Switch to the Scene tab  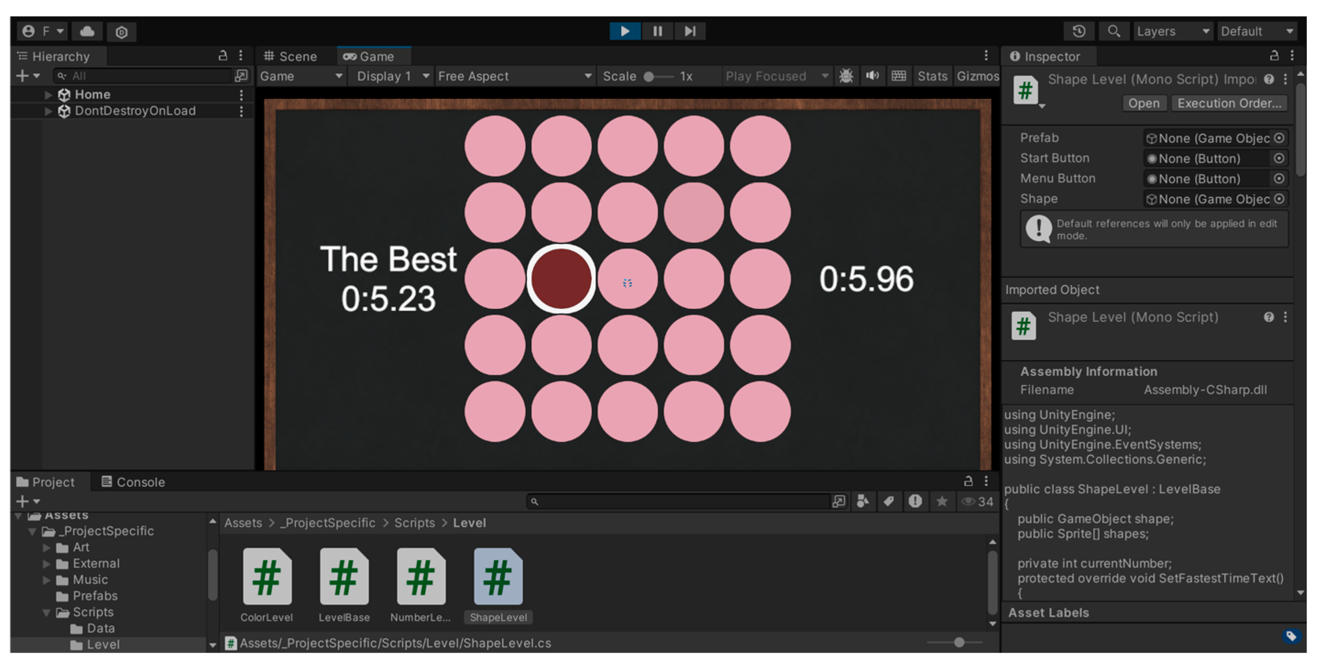click(290, 56)
